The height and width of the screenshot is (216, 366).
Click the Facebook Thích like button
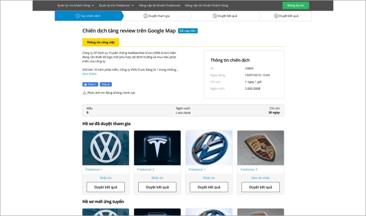(x=90, y=84)
